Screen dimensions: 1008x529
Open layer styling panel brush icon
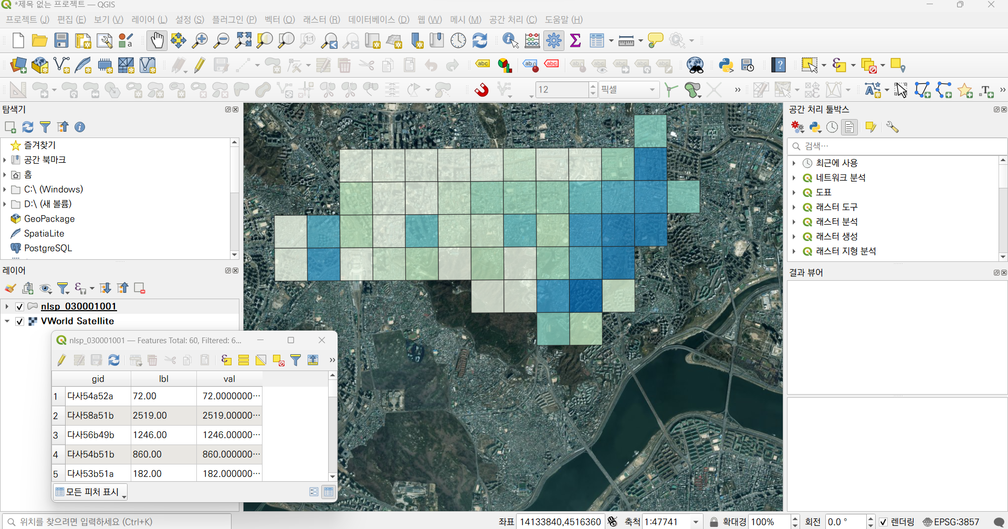click(x=10, y=288)
